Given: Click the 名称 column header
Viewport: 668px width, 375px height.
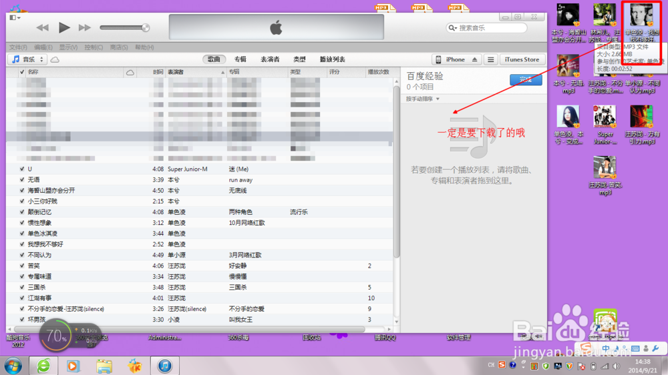Looking at the screenshot, I should tap(75, 72).
